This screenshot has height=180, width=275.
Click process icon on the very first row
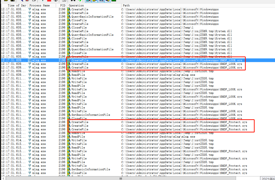(x=30, y=9)
